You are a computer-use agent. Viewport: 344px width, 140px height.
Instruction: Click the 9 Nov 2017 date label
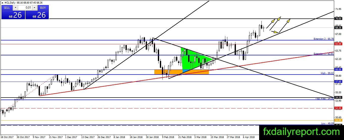[x=39, y=137]
